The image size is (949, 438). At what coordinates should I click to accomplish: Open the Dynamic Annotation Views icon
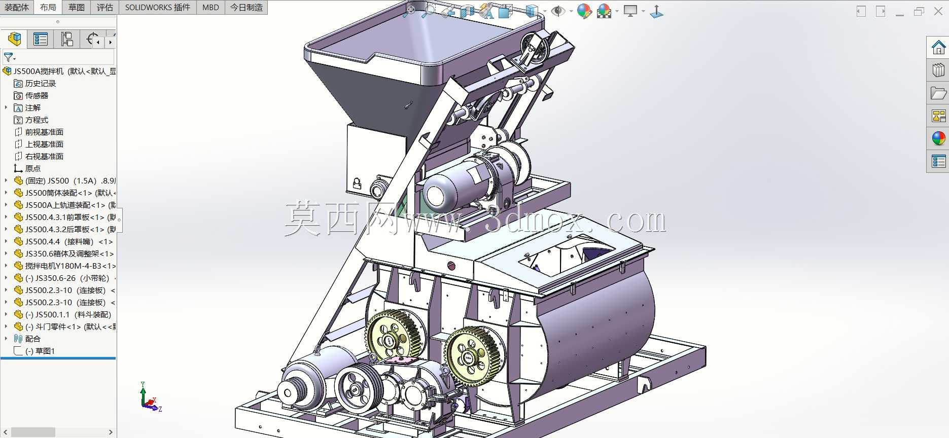(x=486, y=11)
